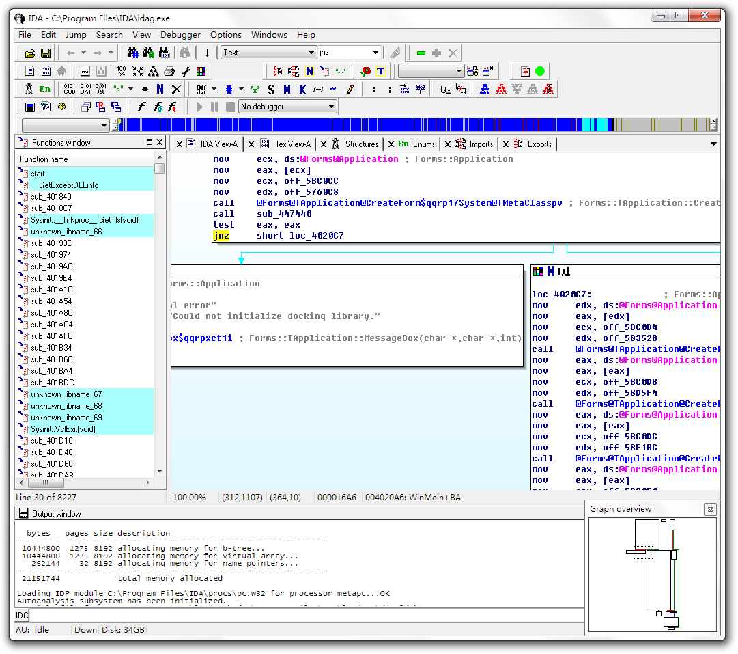Open the No debugger dropdown
Image resolution: width=738 pixels, height=654 pixels.
[x=287, y=107]
